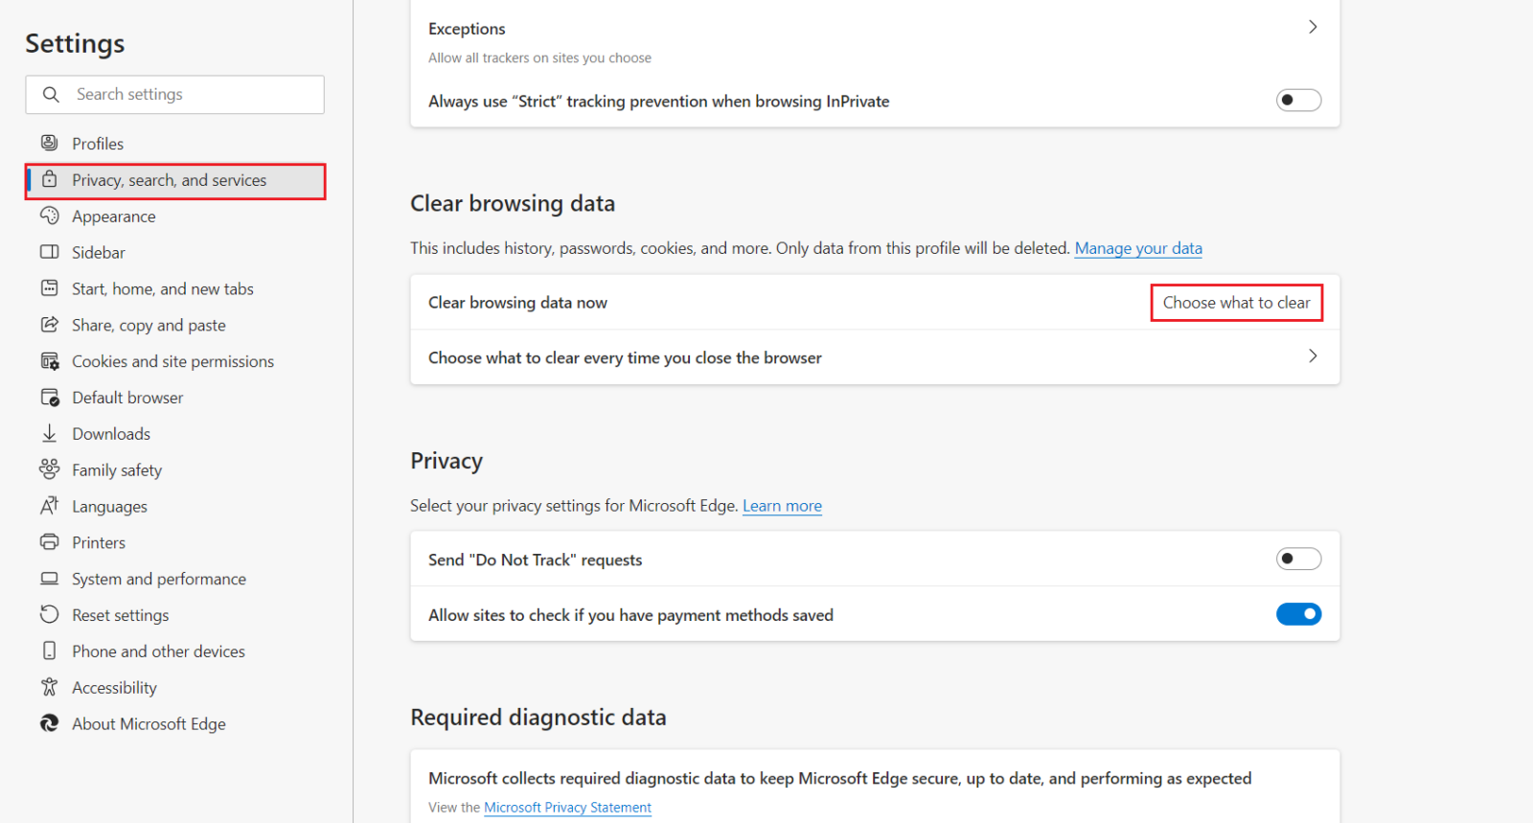Click the Downloads arrow icon
1533x823 pixels.
coord(49,433)
